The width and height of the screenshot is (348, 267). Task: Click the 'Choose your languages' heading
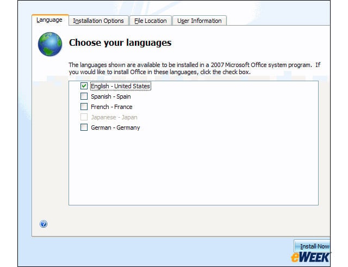pyautogui.click(x=120, y=43)
